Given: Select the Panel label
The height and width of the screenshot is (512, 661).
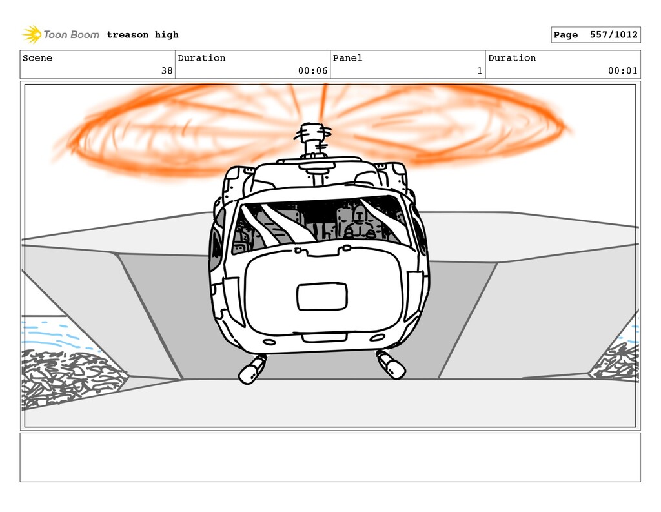Looking at the screenshot, I should 347,57.
